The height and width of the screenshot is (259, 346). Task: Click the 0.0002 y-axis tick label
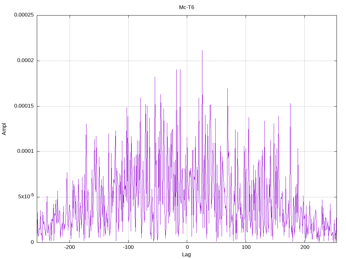tap(26, 60)
